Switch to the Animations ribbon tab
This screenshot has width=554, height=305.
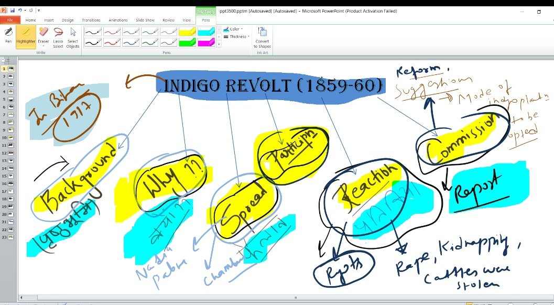[x=118, y=20]
